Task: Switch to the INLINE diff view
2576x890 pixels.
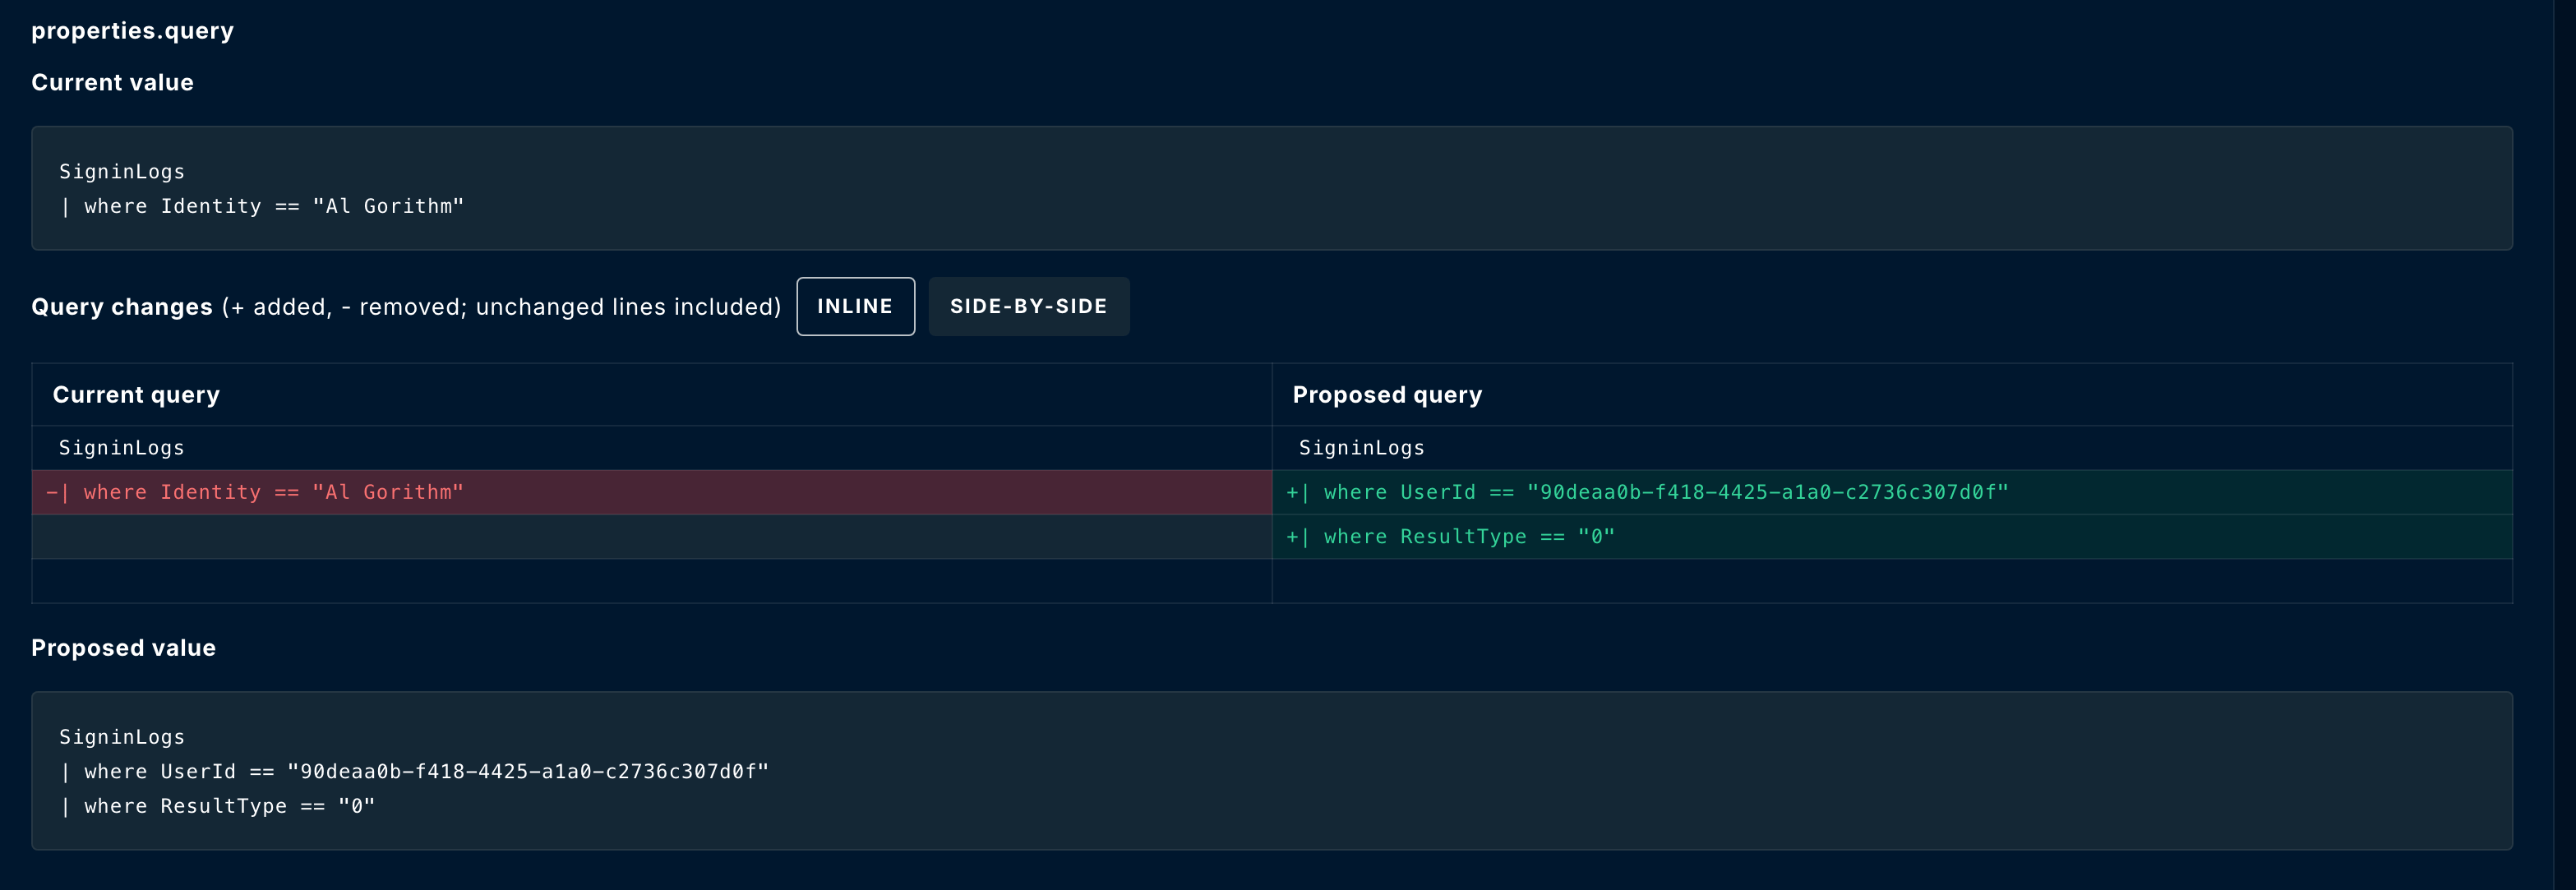Action: point(855,306)
